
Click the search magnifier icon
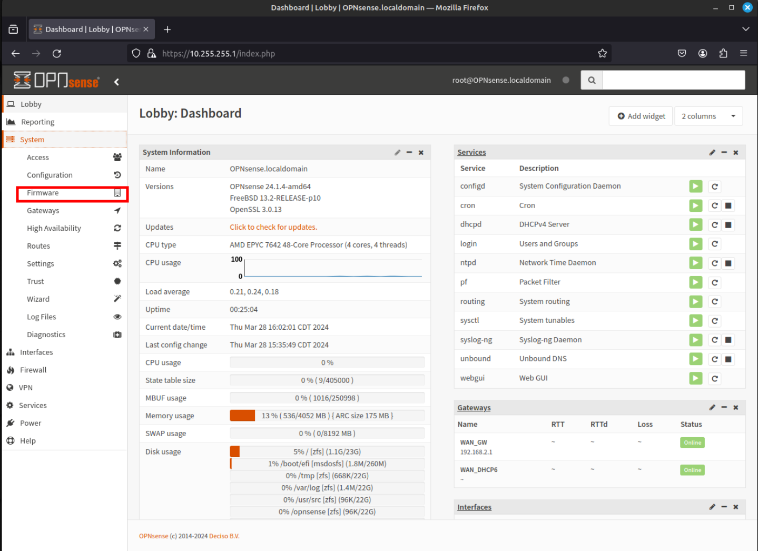click(592, 80)
